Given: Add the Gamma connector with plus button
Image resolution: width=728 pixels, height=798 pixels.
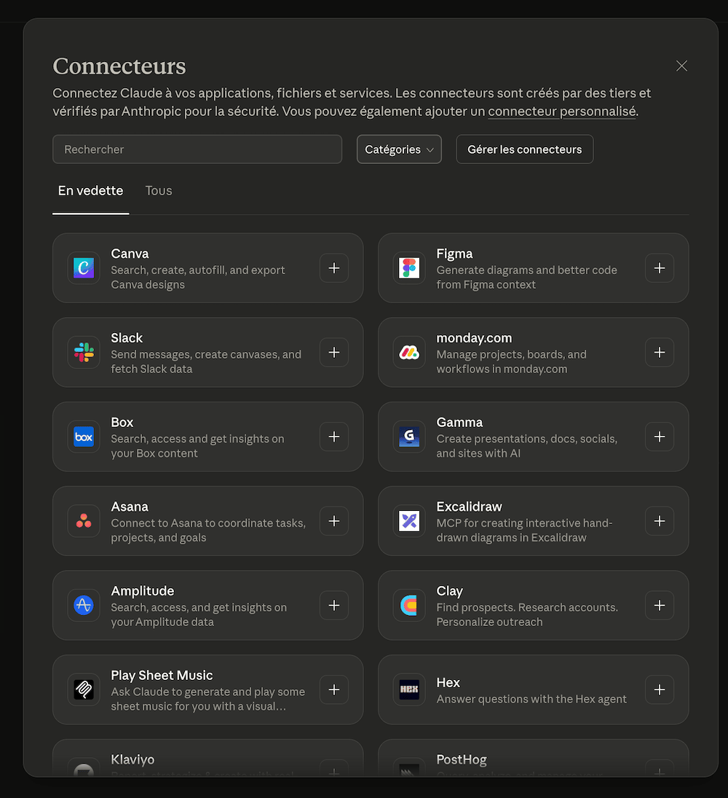Looking at the screenshot, I should [659, 437].
